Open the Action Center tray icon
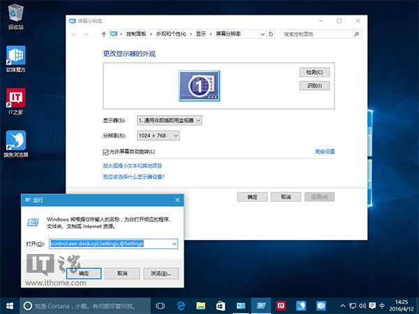This screenshot has height=314, width=419. 372,306
